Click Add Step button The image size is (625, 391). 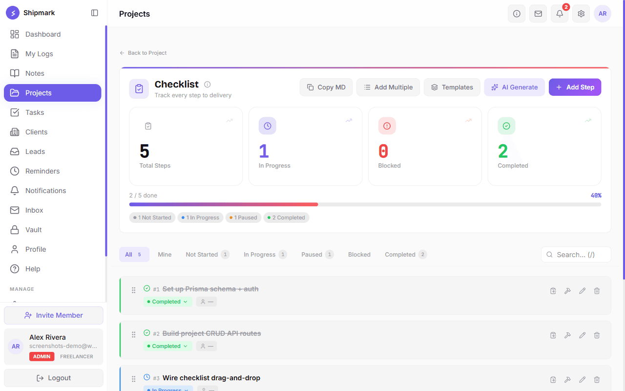(575, 87)
